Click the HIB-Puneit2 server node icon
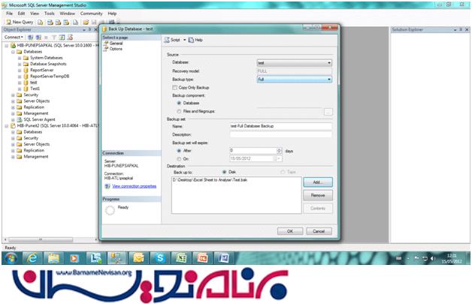The width and height of the screenshot is (472, 304). coord(13,125)
